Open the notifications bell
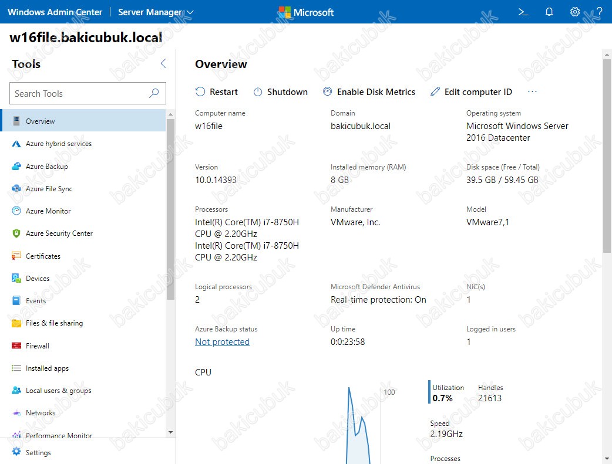This screenshot has height=464, width=612. pyautogui.click(x=549, y=12)
